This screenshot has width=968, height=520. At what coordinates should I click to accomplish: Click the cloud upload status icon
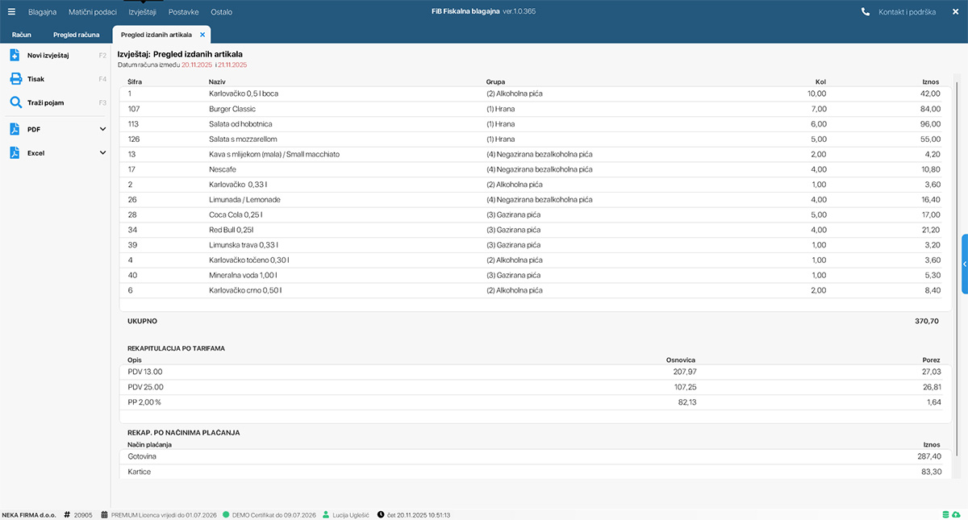pyautogui.click(x=957, y=514)
